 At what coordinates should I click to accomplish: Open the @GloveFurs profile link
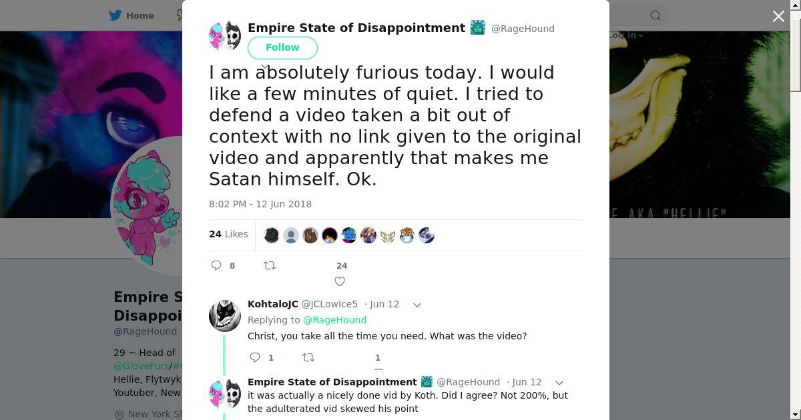coord(141,366)
